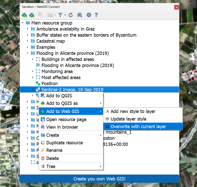Click the search/identify toolbar icon
The width and height of the screenshot is (197, 187).
point(41,15)
